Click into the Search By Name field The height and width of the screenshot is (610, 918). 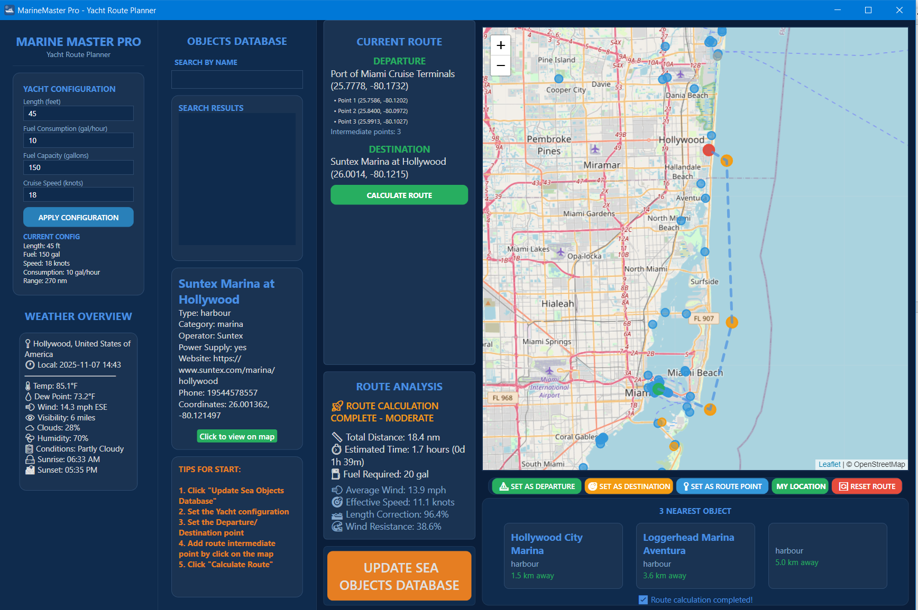[x=237, y=80]
